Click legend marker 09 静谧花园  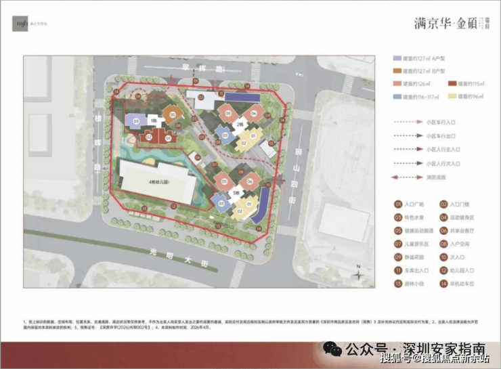point(398,257)
